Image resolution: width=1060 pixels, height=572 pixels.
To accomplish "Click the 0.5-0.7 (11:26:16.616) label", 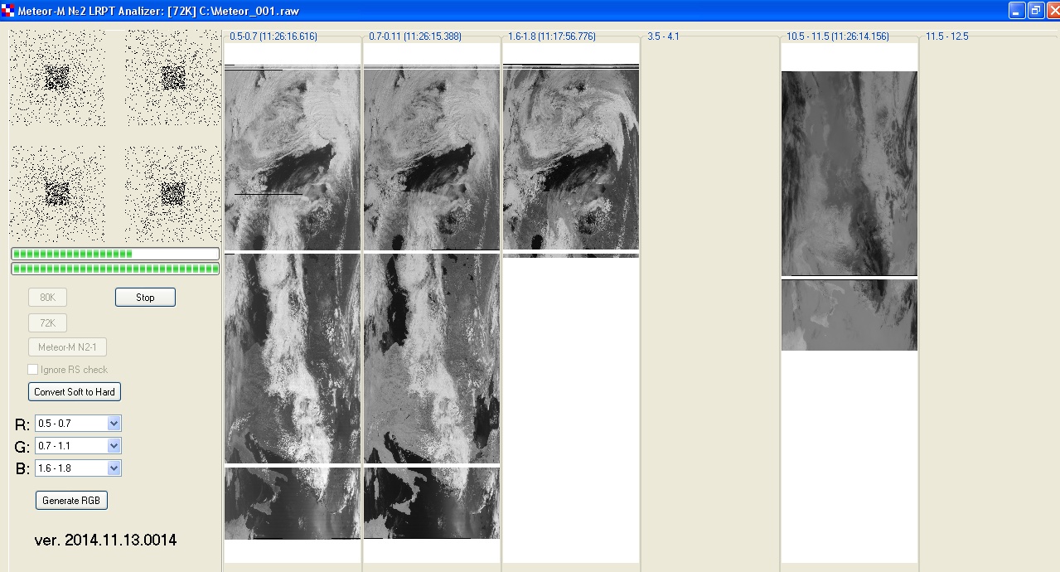I will [x=273, y=36].
